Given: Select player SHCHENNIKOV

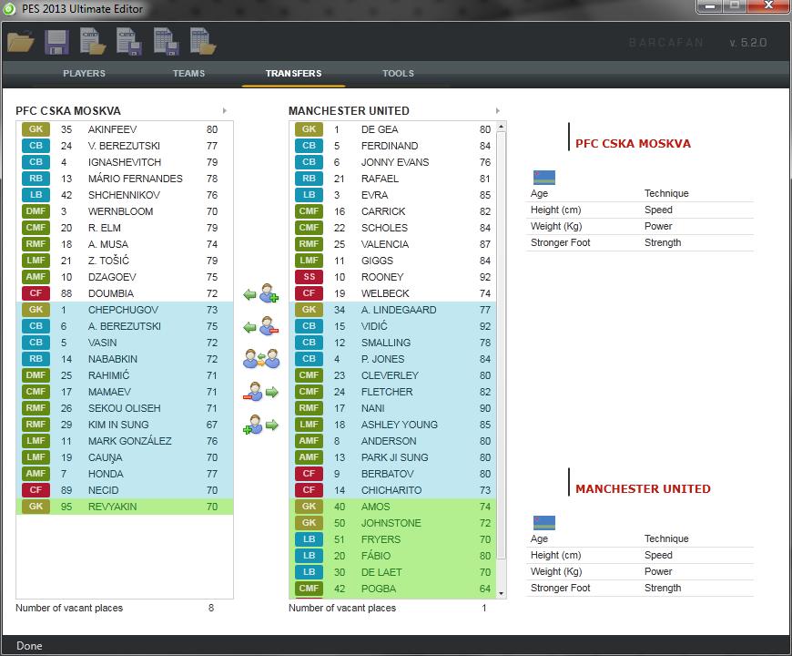Looking at the screenshot, I should (x=124, y=195).
